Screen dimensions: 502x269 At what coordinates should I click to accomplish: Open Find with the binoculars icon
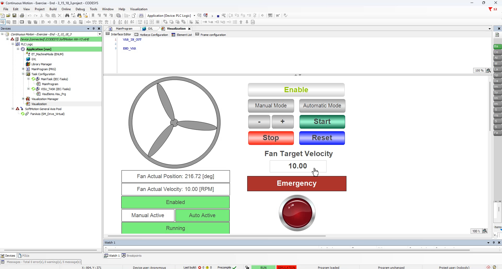coord(67,15)
